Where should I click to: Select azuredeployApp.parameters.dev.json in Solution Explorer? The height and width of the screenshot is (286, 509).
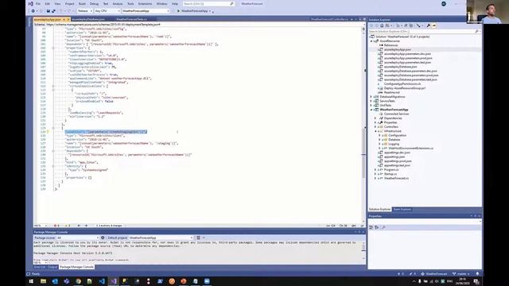pos(407,54)
